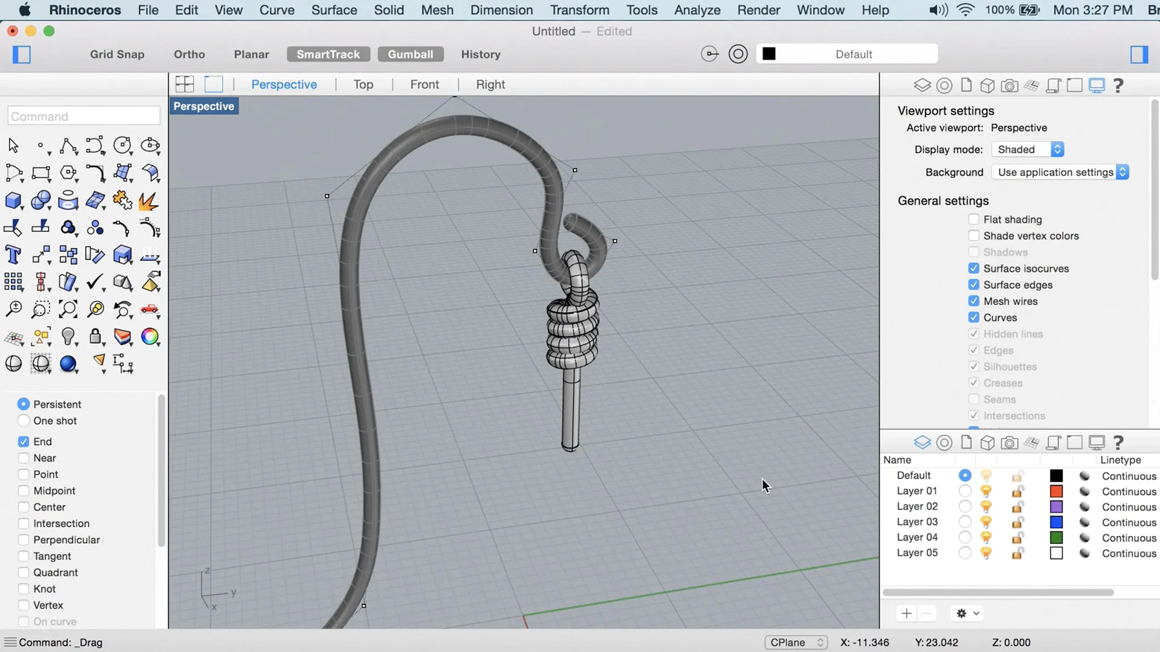The width and height of the screenshot is (1160, 652).
Task: Toggle the Gumball button
Action: click(x=410, y=54)
